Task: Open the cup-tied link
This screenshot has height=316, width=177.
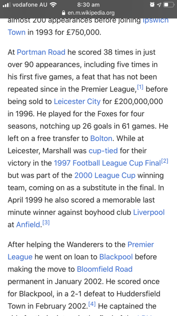Action: 103,151
